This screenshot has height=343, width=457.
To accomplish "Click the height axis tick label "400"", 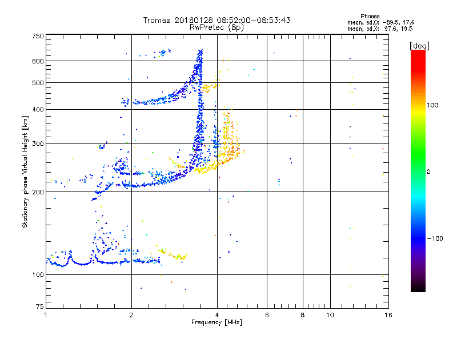I will click(38, 110).
